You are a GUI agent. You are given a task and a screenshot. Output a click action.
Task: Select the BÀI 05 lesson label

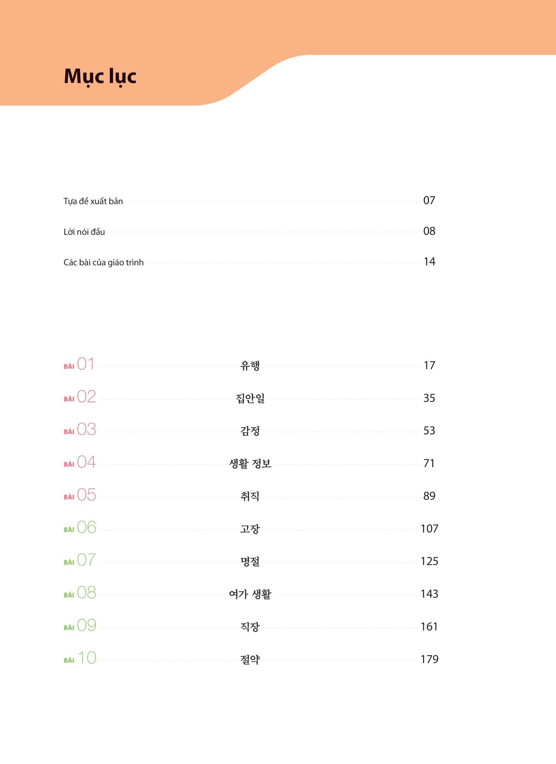[x=79, y=495]
